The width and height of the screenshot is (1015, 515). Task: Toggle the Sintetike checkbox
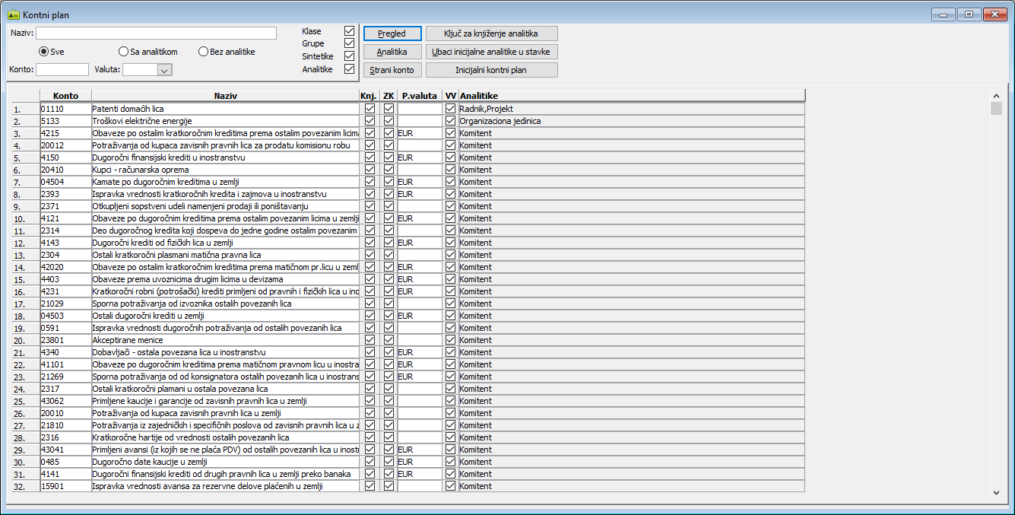[x=350, y=56]
